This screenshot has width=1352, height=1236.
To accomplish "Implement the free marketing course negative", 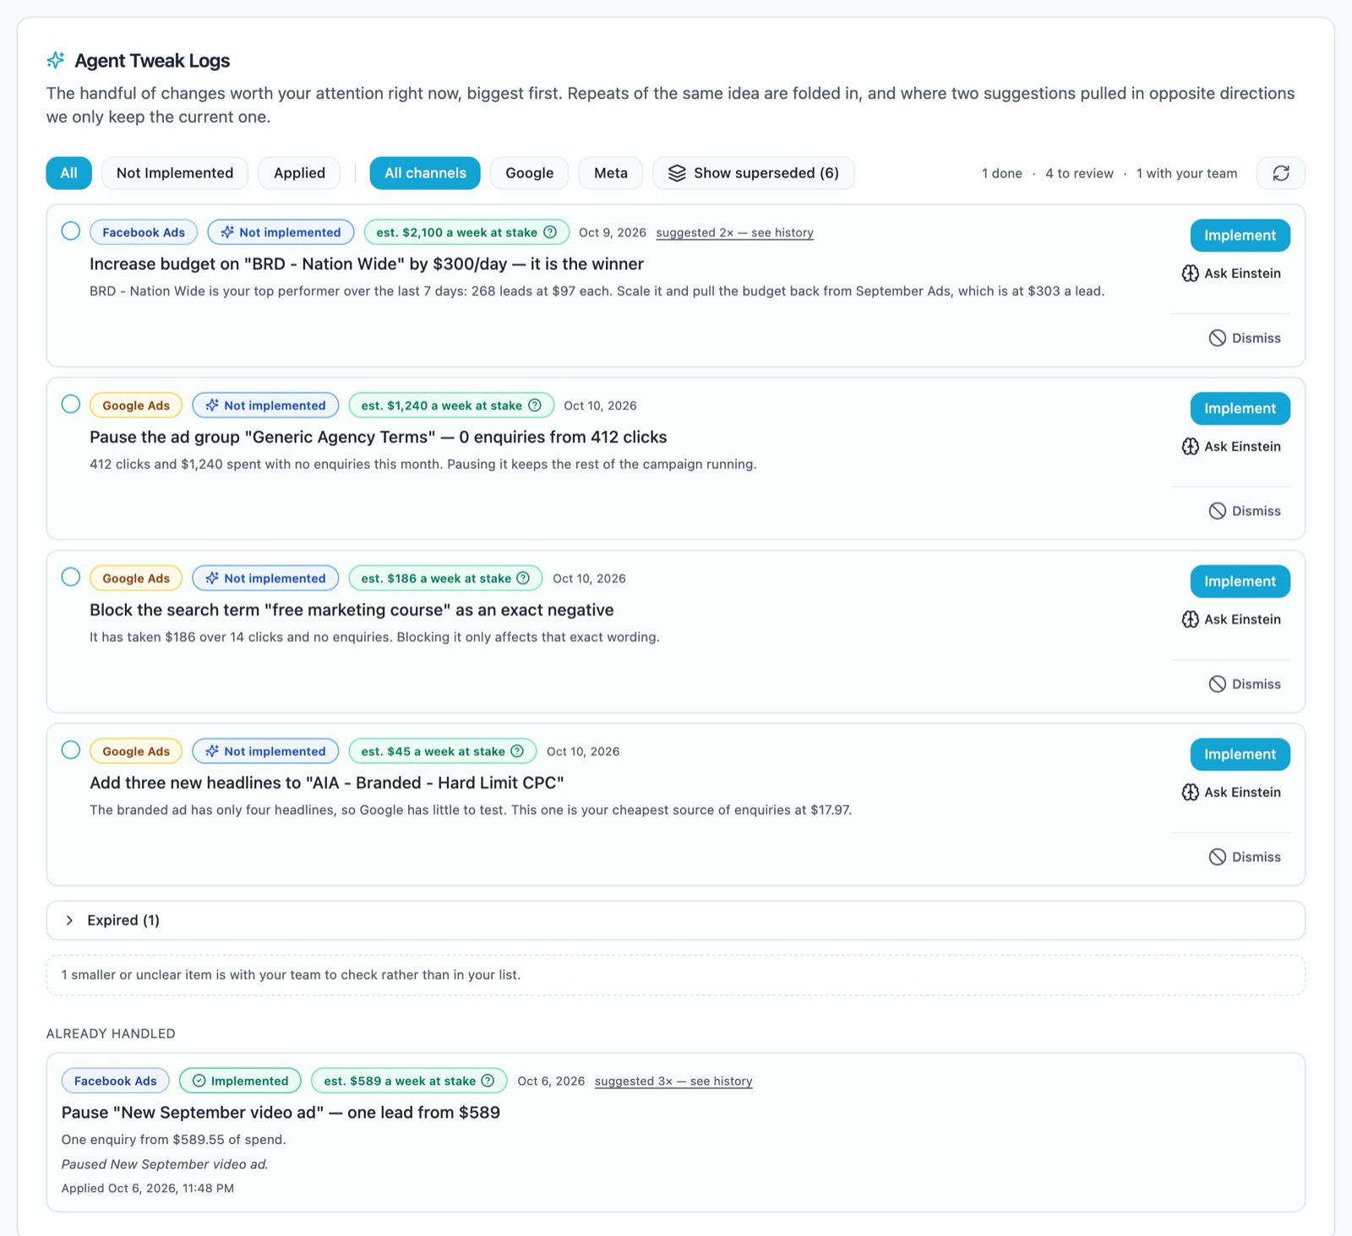I will pyautogui.click(x=1240, y=581).
